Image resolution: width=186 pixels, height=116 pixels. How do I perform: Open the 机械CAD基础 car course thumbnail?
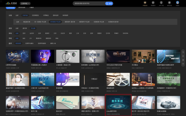(168, 102)
